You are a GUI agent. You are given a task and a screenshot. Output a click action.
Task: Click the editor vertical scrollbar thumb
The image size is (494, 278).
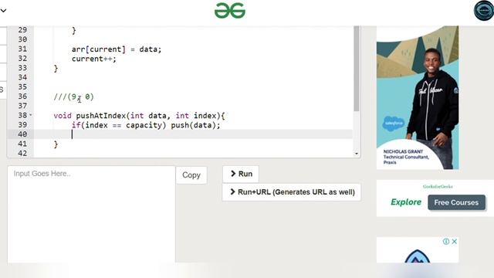[x=357, y=69]
